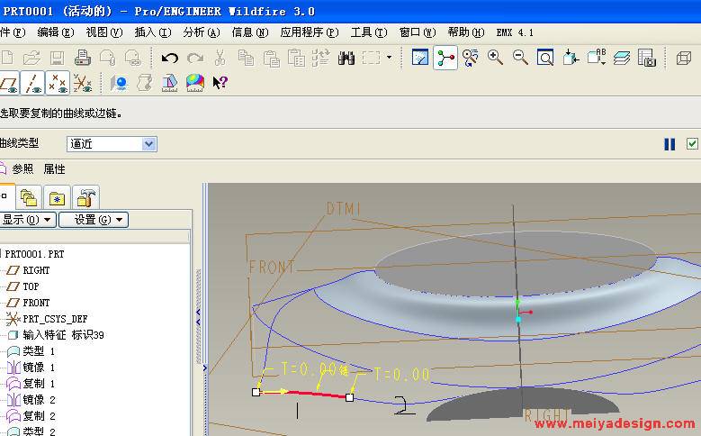The width and height of the screenshot is (701, 436).
Task: Click the rainbow color appearance icon
Action: (195, 83)
